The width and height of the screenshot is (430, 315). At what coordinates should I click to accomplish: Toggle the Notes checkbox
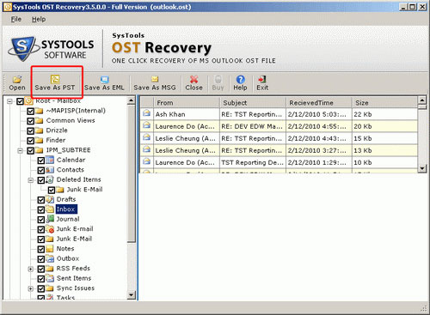(41, 249)
